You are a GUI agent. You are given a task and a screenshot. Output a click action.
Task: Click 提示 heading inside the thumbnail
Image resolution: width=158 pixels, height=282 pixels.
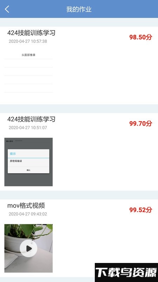pos(13,154)
